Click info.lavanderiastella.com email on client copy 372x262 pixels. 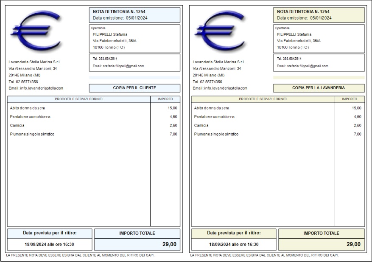click(42, 88)
